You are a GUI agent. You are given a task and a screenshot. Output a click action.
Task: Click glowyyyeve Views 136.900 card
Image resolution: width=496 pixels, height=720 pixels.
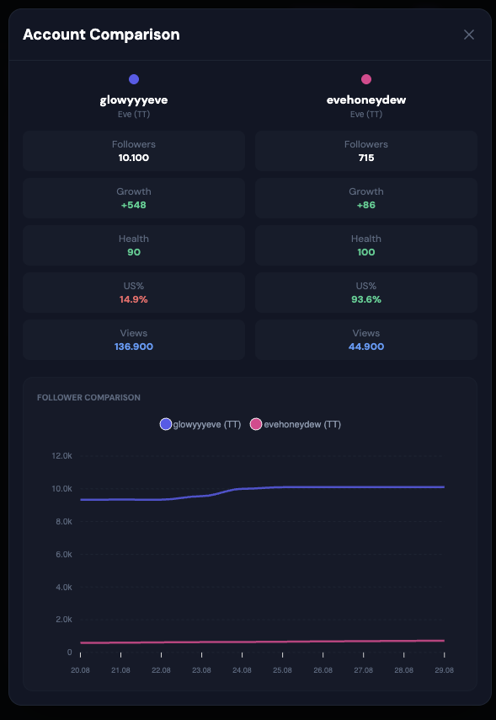coord(134,341)
